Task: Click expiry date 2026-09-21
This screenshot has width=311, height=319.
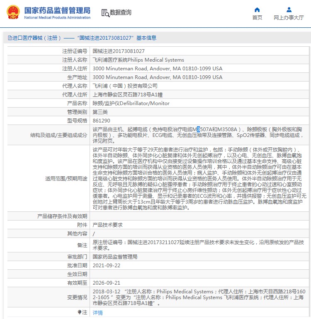Action: tap(107, 283)
